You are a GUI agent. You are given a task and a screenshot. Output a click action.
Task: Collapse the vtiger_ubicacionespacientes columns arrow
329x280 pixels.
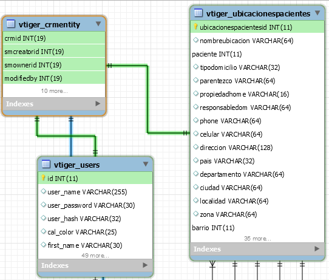(317, 13)
